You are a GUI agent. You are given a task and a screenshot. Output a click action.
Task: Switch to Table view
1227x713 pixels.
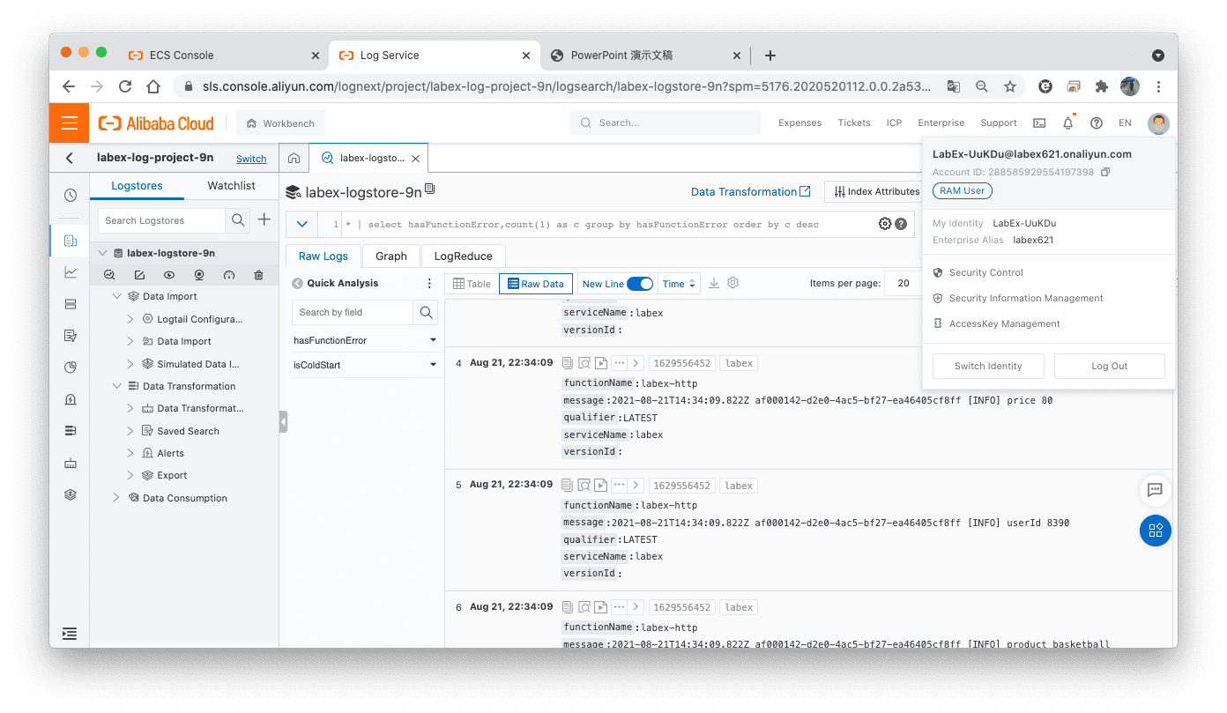coord(471,284)
